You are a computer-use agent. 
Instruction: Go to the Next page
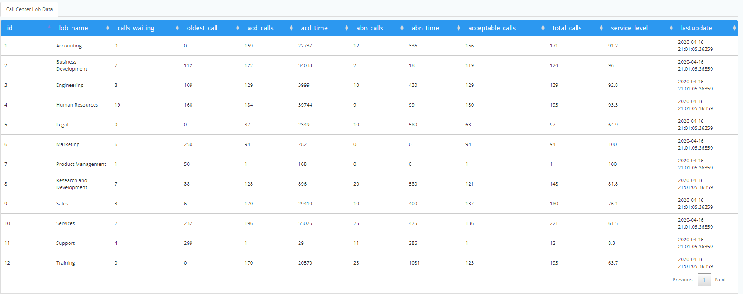pos(720,280)
